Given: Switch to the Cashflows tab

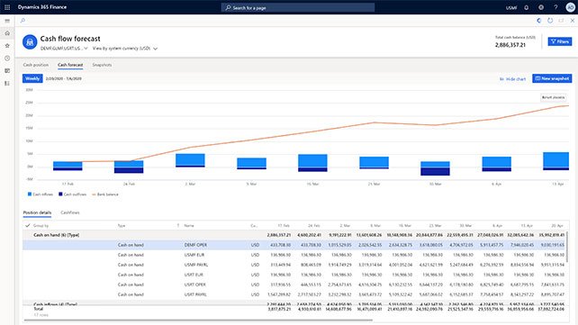Looking at the screenshot, I should pos(70,212).
